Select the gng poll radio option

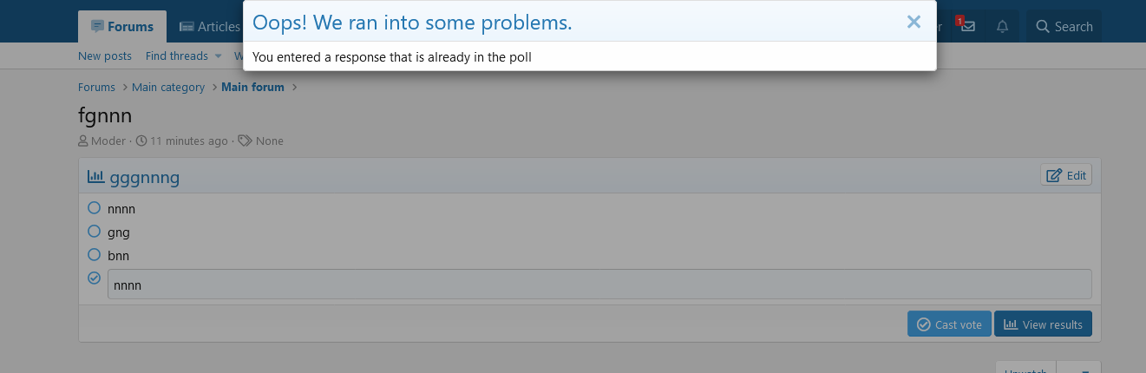95,232
